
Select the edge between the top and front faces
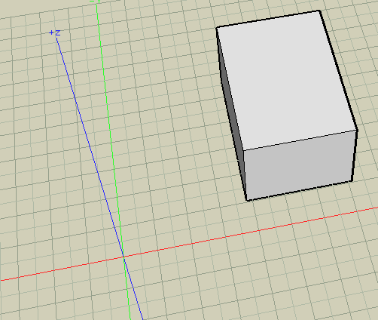click(300, 140)
